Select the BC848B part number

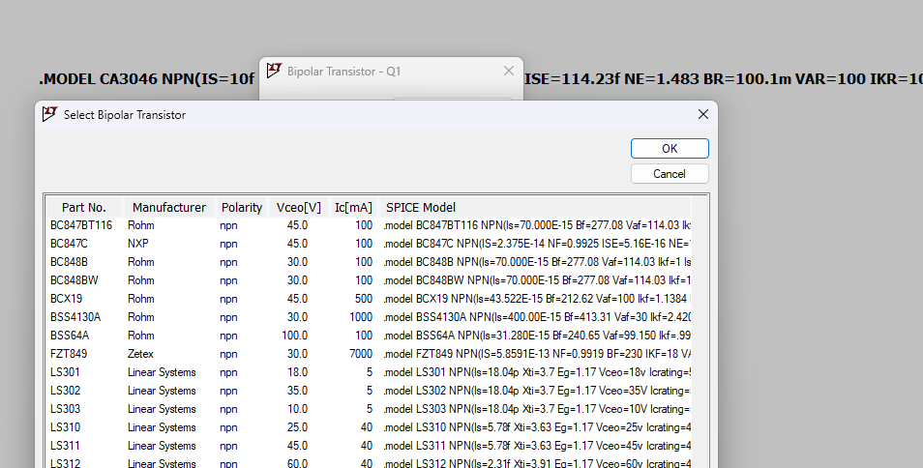point(69,262)
